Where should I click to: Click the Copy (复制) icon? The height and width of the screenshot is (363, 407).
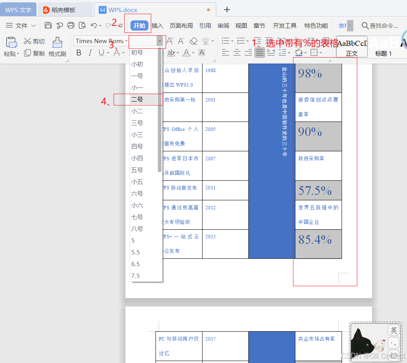[27, 53]
